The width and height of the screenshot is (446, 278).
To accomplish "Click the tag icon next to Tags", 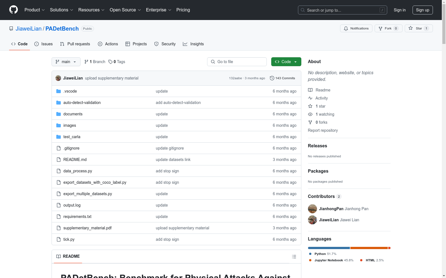I will tap(110, 62).
